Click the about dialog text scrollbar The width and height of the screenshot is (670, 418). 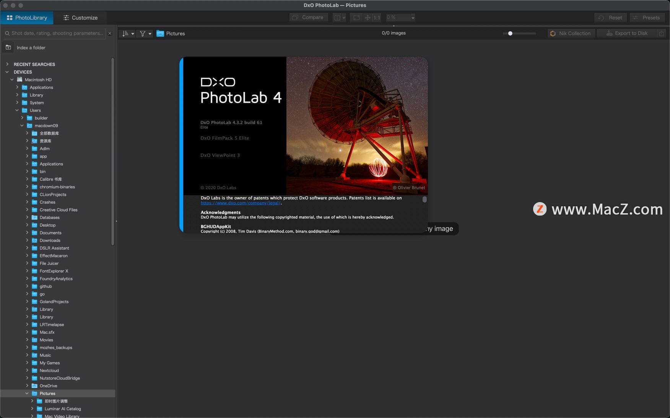coord(424,199)
